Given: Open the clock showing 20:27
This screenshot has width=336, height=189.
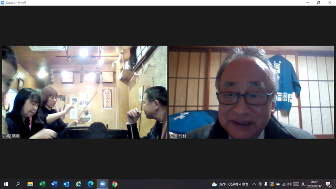Looking at the screenshot, I should pos(314,184).
